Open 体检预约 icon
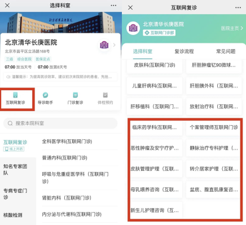246x225 pixels. pyautogui.click(x=106, y=95)
